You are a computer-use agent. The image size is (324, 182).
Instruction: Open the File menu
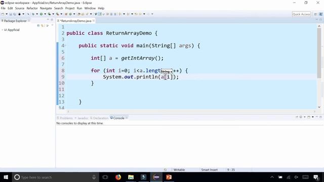3,8
